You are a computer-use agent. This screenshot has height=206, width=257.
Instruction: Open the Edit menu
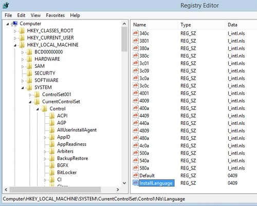21,15
